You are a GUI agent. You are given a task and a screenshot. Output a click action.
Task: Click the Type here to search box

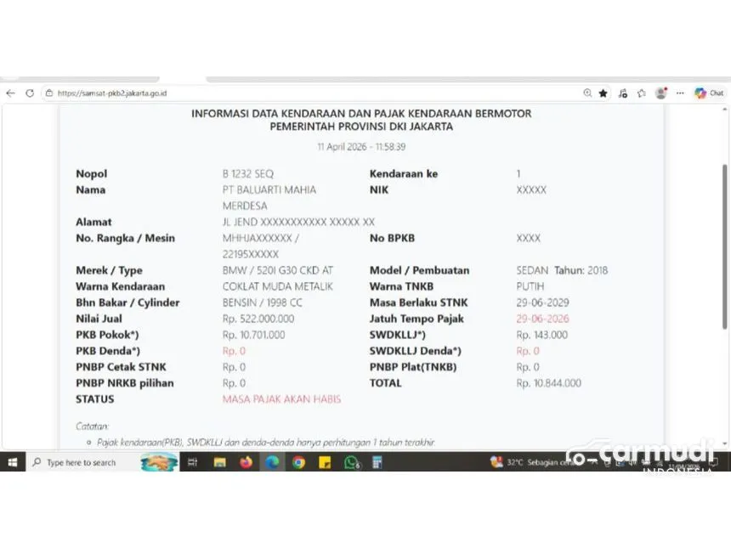81,462
